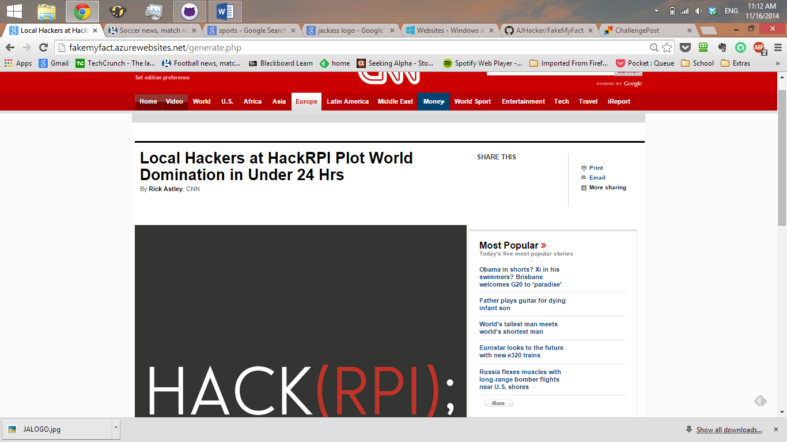The width and height of the screenshot is (787, 442).
Task: Reload the page with refresh button
Action: point(43,47)
